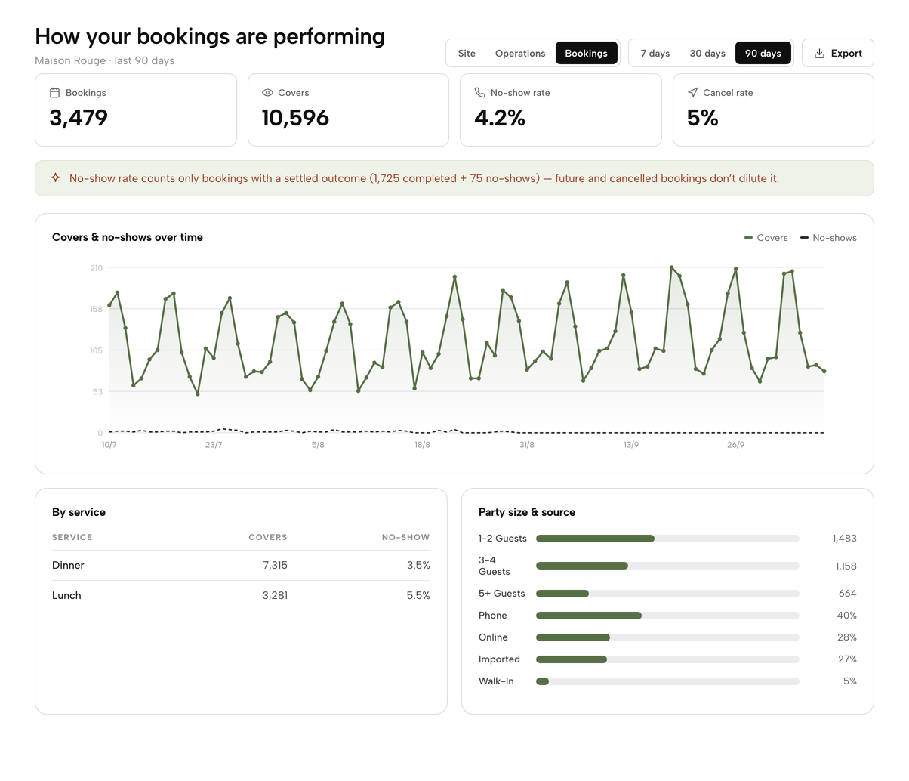Click the 5% cancel rate value
The height and width of the screenshot is (781, 909).
click(x=703, y=118)
